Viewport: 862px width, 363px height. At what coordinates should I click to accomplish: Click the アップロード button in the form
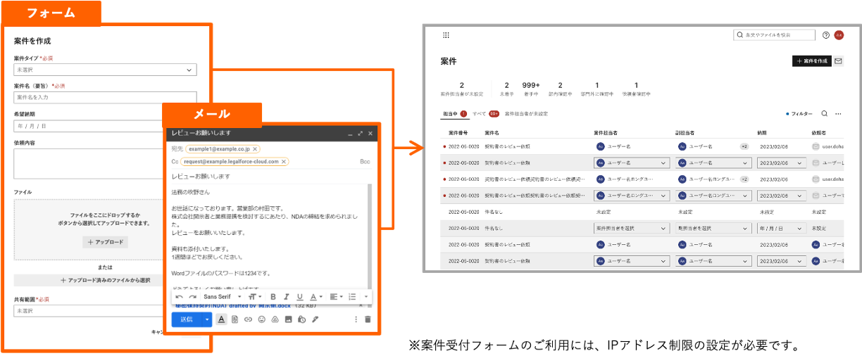pyautogui.click(x=106, y=242)
